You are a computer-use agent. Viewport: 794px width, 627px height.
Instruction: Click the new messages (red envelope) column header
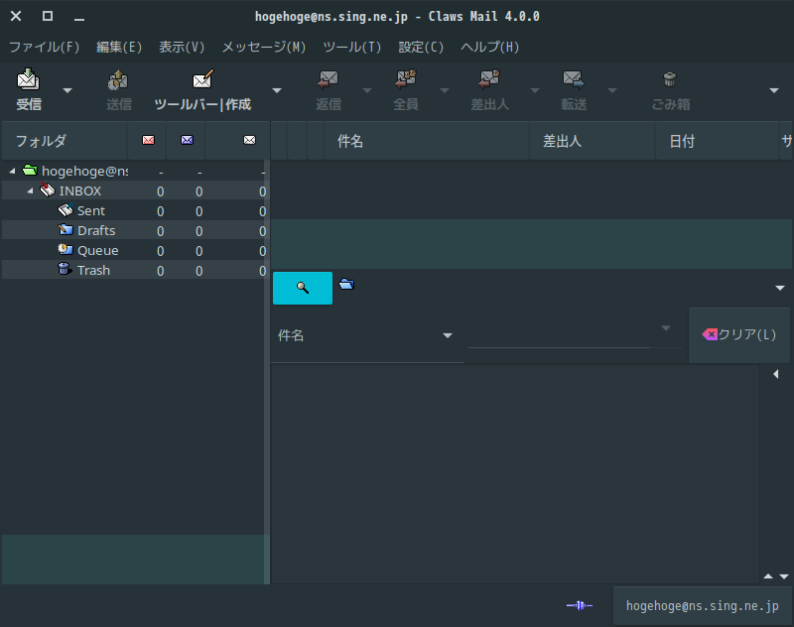(x=148, y=141)
